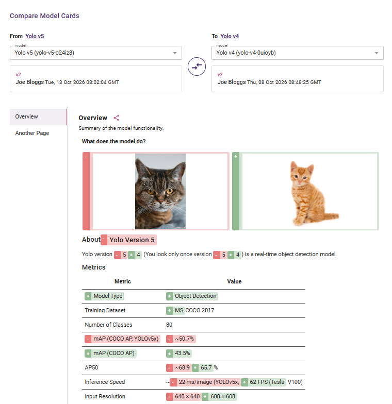Open the To model dropdown arrow
The image size is (392, 404).
pyautogui.click(x=377, y=53)
